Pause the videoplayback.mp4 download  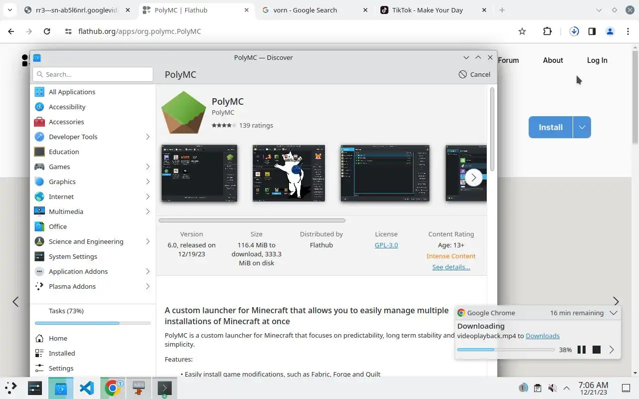582,350
